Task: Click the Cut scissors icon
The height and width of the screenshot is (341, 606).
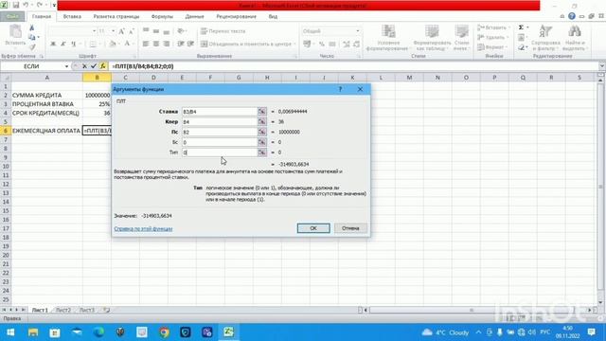Action: click(x=32, y=28)
